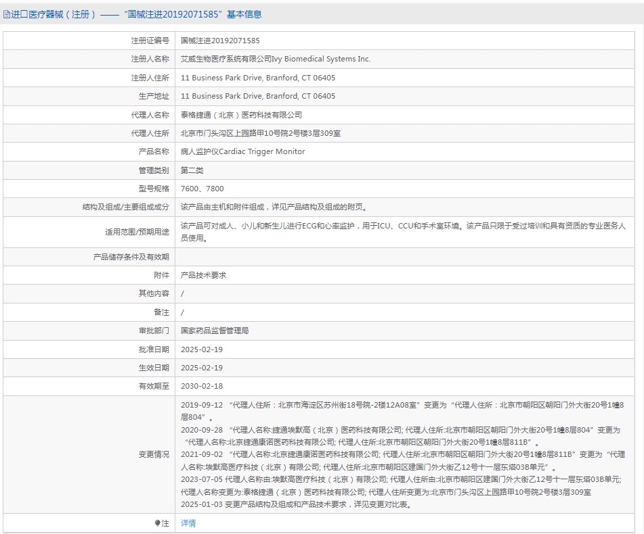Select approving department 国家药品监督管理局
The height and width of the screenshot is (534, 644).
coord(215,331)
